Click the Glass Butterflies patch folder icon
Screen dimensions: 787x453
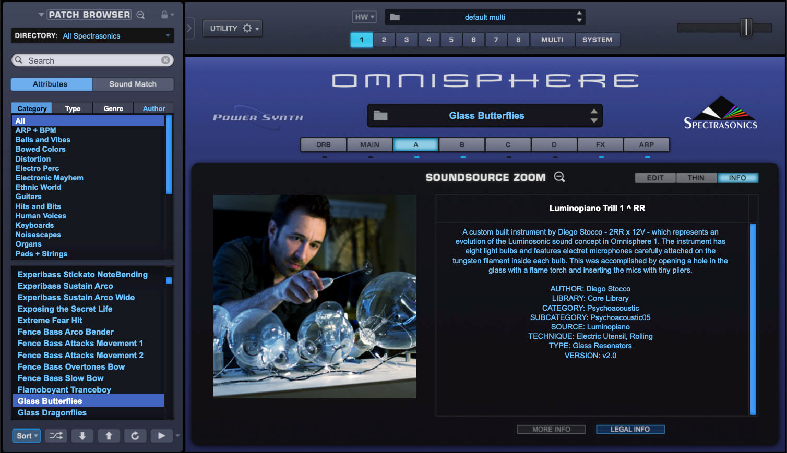380,116
